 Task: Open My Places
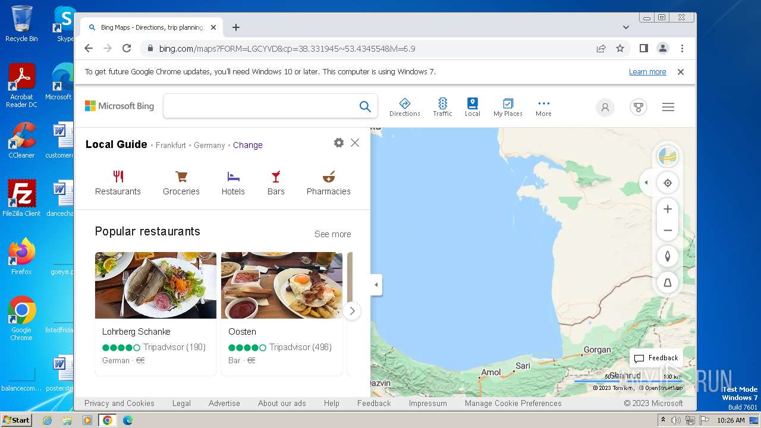(508, 107)
